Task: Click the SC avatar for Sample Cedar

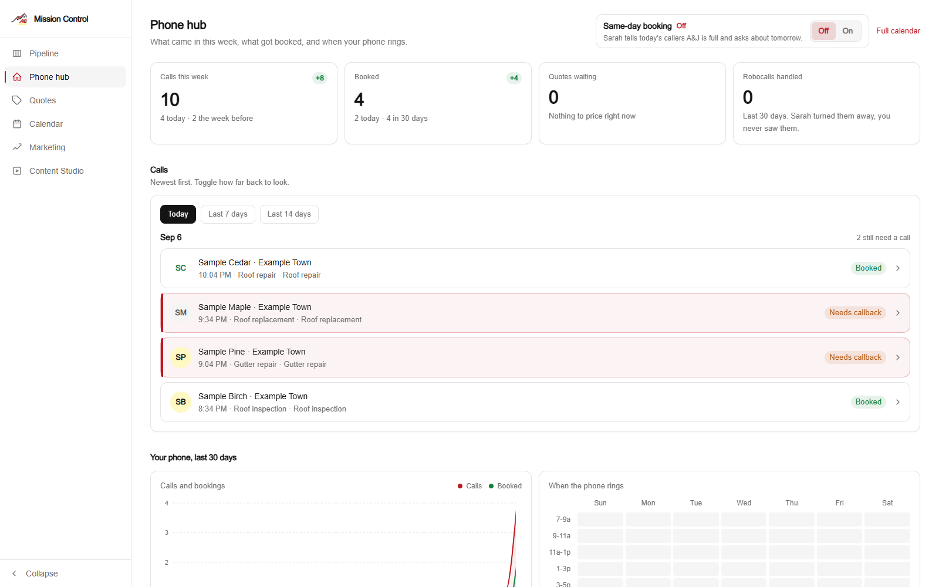Action: [181, 268]
